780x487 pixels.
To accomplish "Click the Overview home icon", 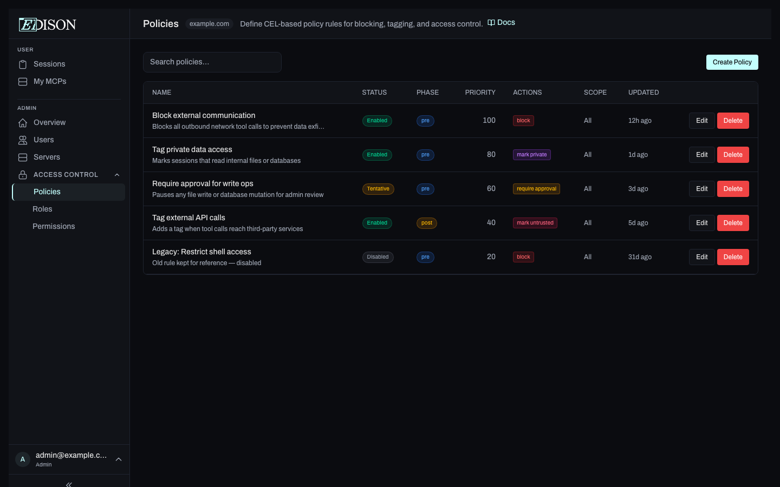I will coord(22,122).
